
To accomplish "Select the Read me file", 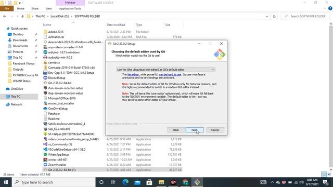I will pyautogui.click(x=54, y=119).
